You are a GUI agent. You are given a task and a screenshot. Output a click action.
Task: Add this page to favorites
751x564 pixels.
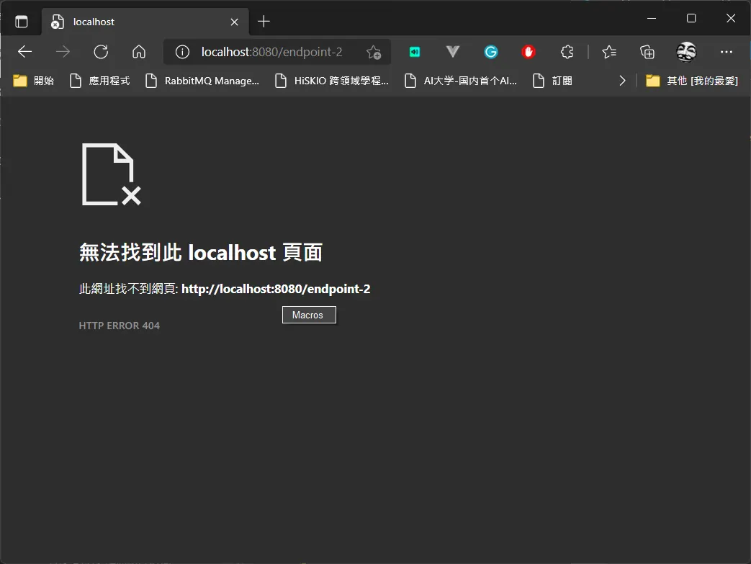[374, 52]
